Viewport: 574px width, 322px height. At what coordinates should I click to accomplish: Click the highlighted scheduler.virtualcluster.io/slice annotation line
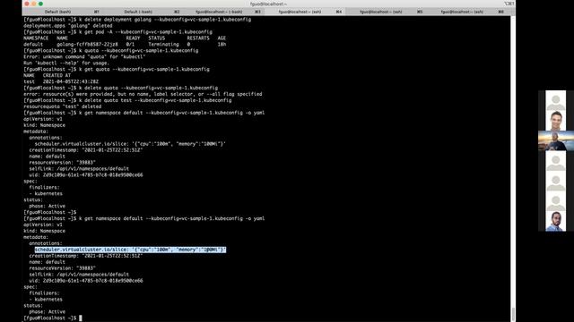130,250
